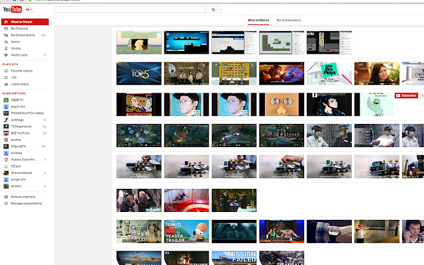Open the 123 playlist

(14, 78)
